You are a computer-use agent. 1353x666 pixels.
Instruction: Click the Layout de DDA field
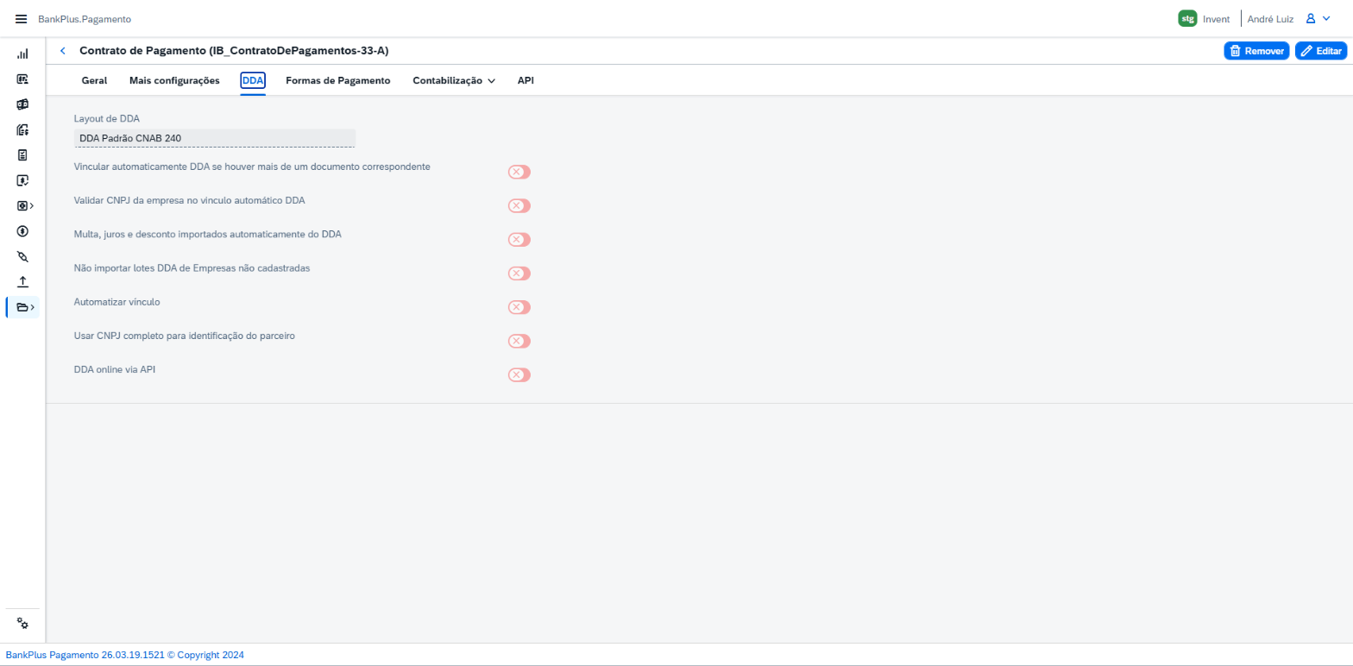click(215, 138)
